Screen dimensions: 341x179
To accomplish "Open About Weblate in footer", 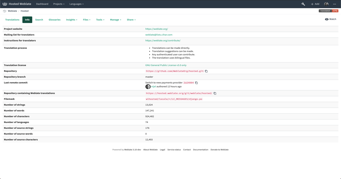I will coord(150,150).
